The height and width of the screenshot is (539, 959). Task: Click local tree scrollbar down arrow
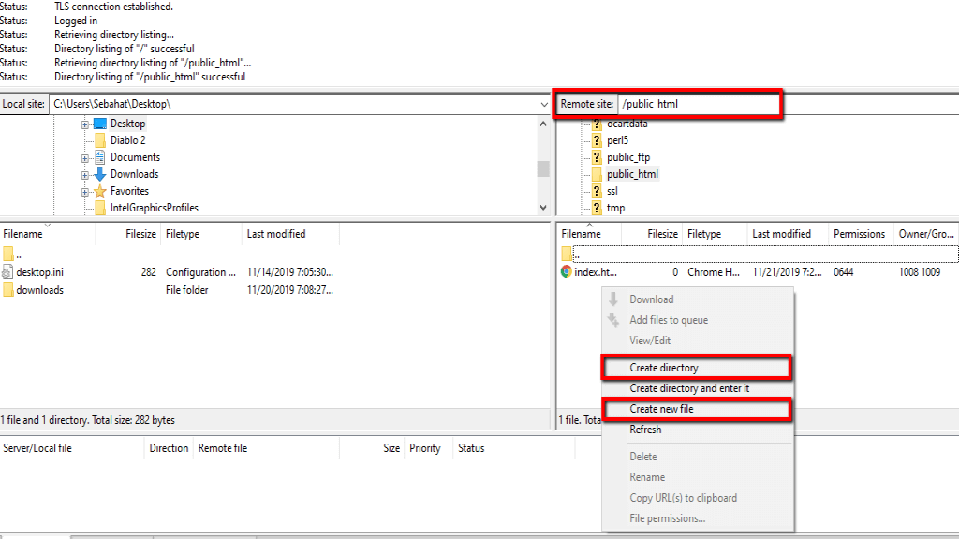(x=543, y=208)
